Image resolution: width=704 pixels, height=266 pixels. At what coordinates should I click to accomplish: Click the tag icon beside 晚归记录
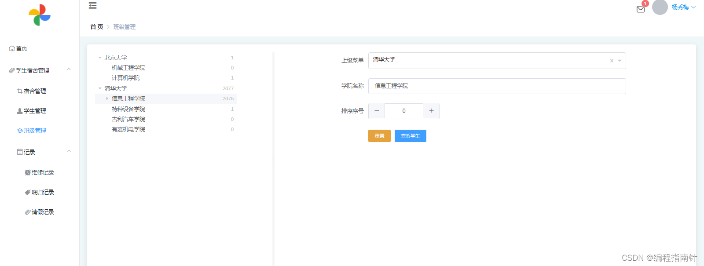point(28,192)
